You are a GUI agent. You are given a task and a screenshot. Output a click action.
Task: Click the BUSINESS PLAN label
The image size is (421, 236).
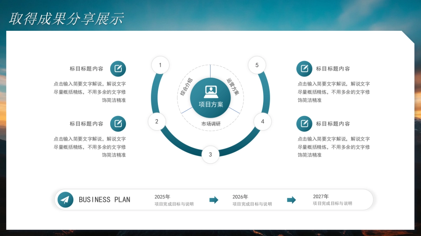pyautogui.click(x=105, y=199)
